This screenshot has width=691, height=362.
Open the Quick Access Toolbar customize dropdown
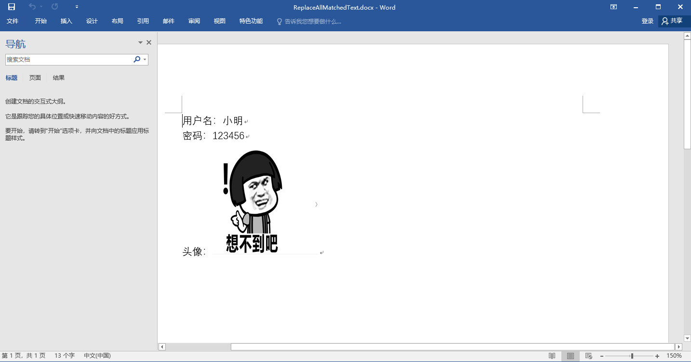76,7
